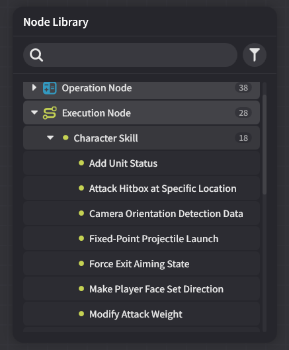Select the Character Skill row label

pos(106,138)
